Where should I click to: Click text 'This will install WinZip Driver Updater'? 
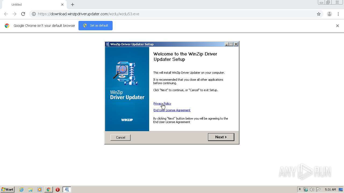(189, 73)
